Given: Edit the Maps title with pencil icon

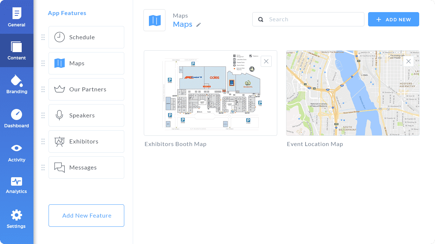Looking at the screenshot, I should click(198, 25).
